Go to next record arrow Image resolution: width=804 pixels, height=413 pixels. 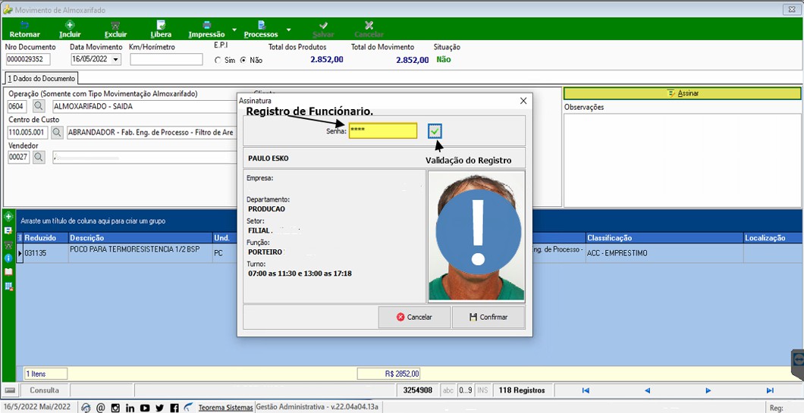pos(708,390)
